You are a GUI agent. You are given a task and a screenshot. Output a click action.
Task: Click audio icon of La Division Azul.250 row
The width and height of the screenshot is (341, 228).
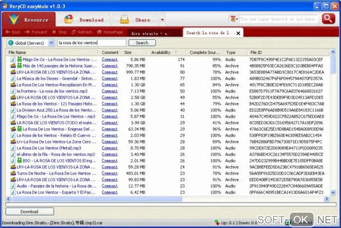[x=13, y=110]
